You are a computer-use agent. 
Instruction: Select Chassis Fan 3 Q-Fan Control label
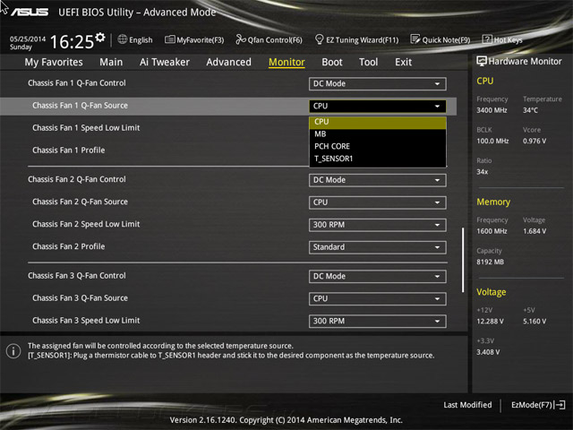pyautogui.click(x=77, y=276)
